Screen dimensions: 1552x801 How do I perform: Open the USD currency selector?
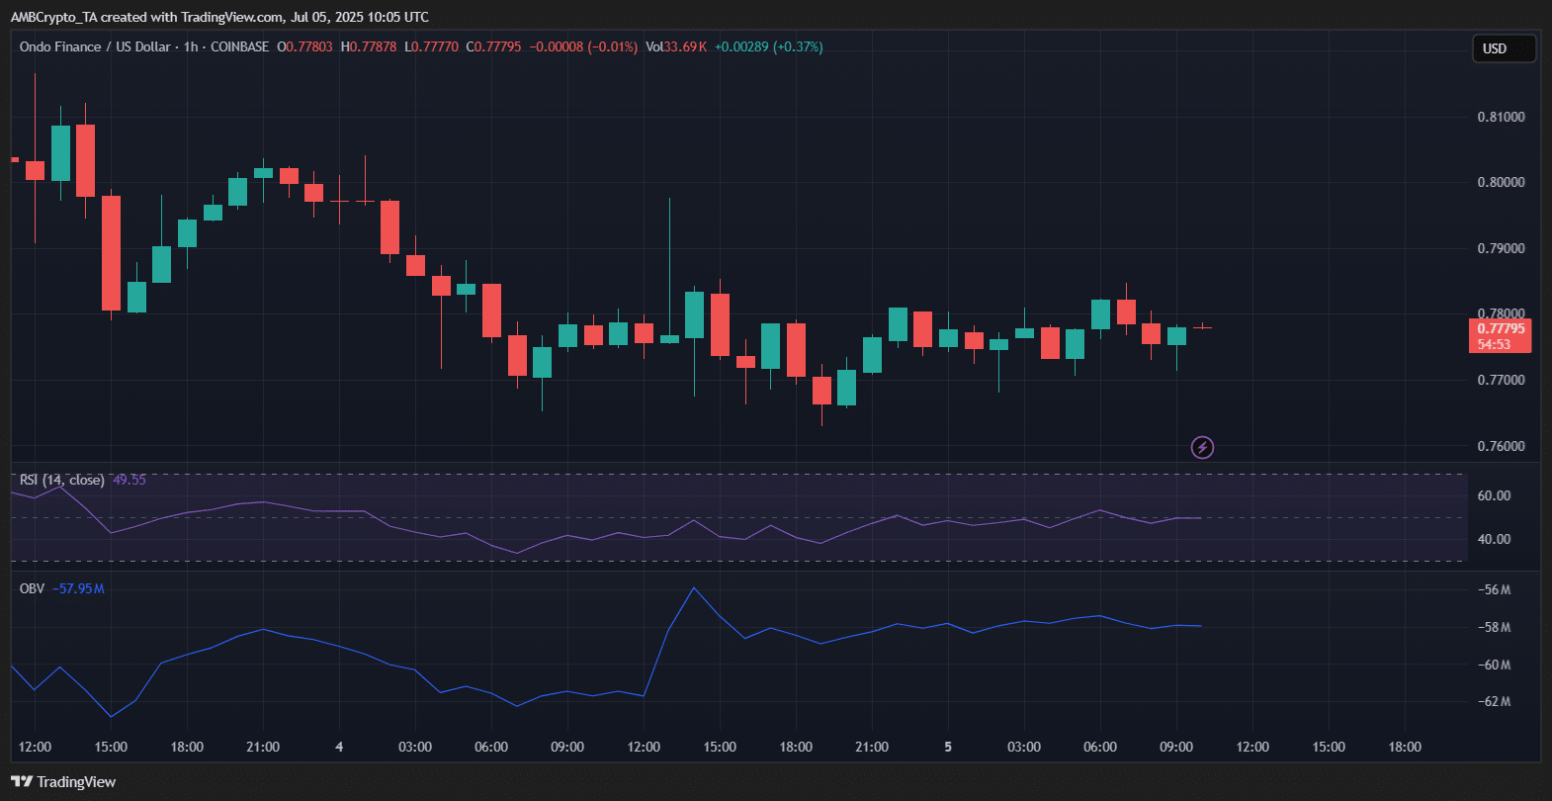coord(1505,48)
